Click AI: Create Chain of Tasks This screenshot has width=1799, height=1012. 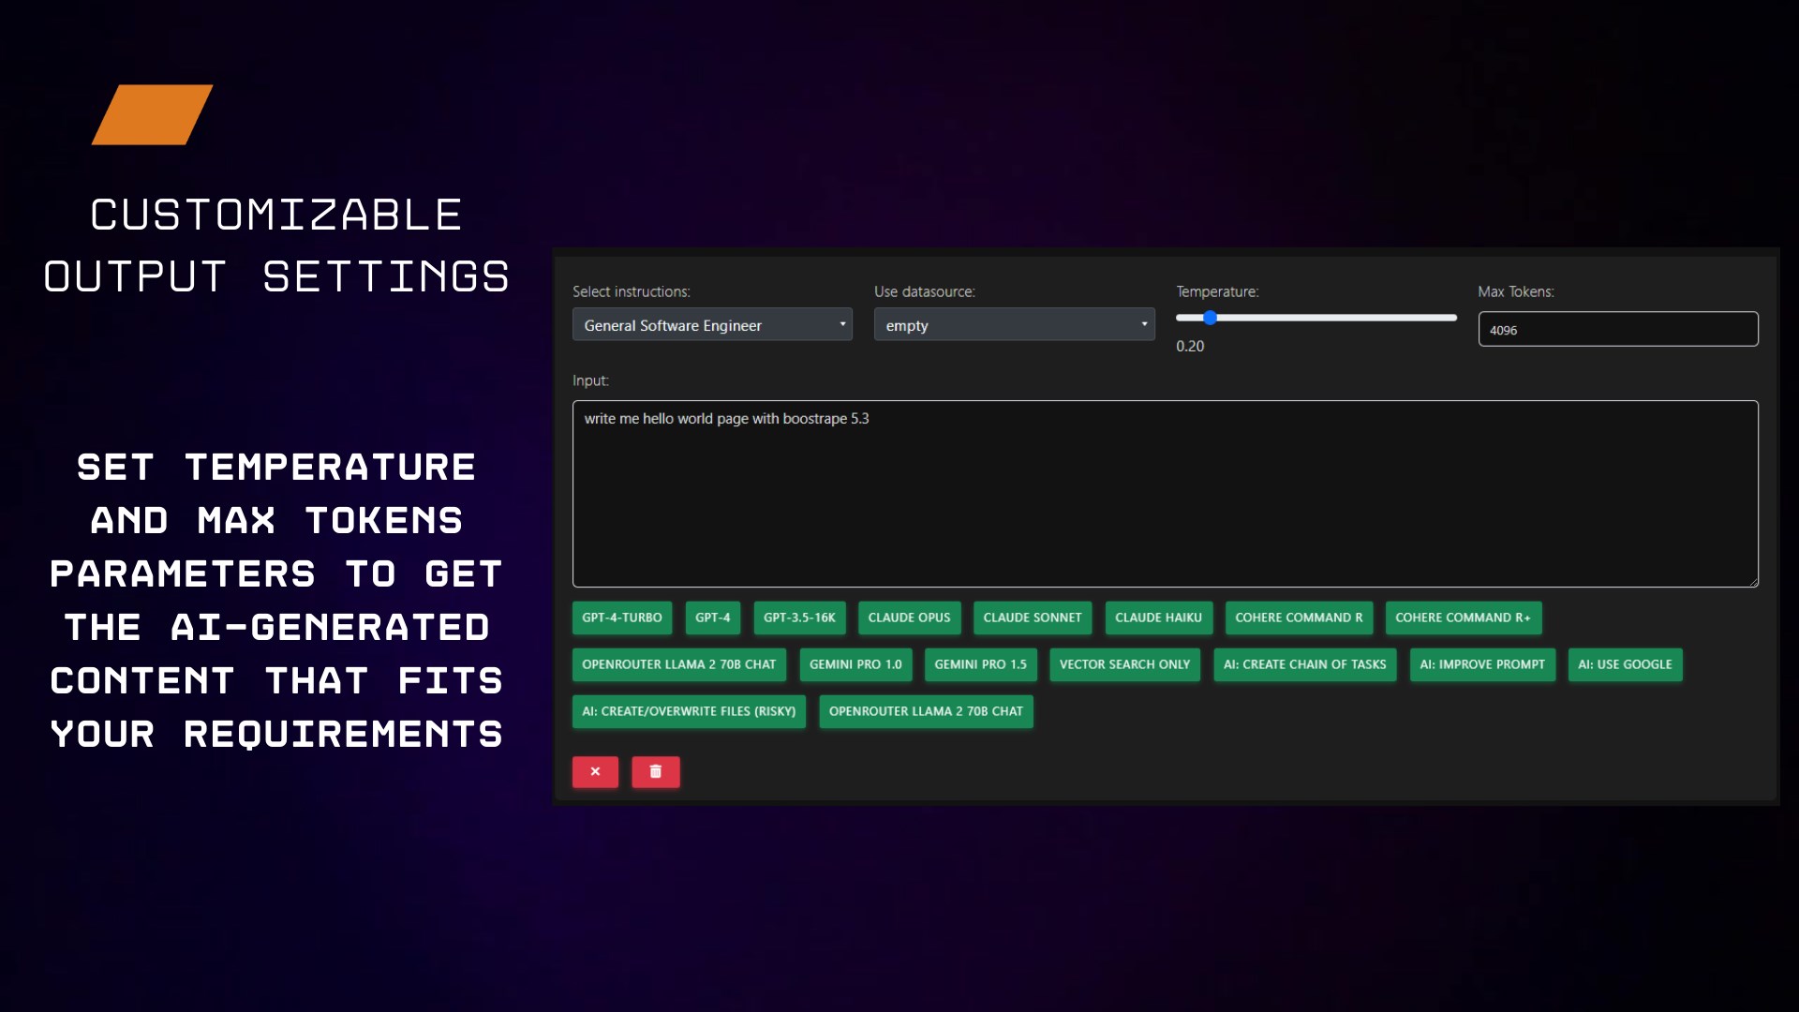[x=1304, y=664]
